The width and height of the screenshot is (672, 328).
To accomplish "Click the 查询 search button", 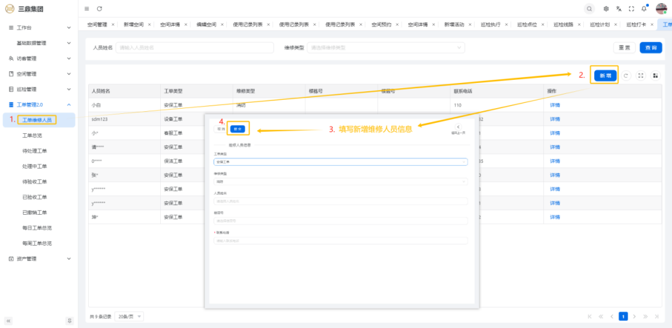I will click(651, 48).
